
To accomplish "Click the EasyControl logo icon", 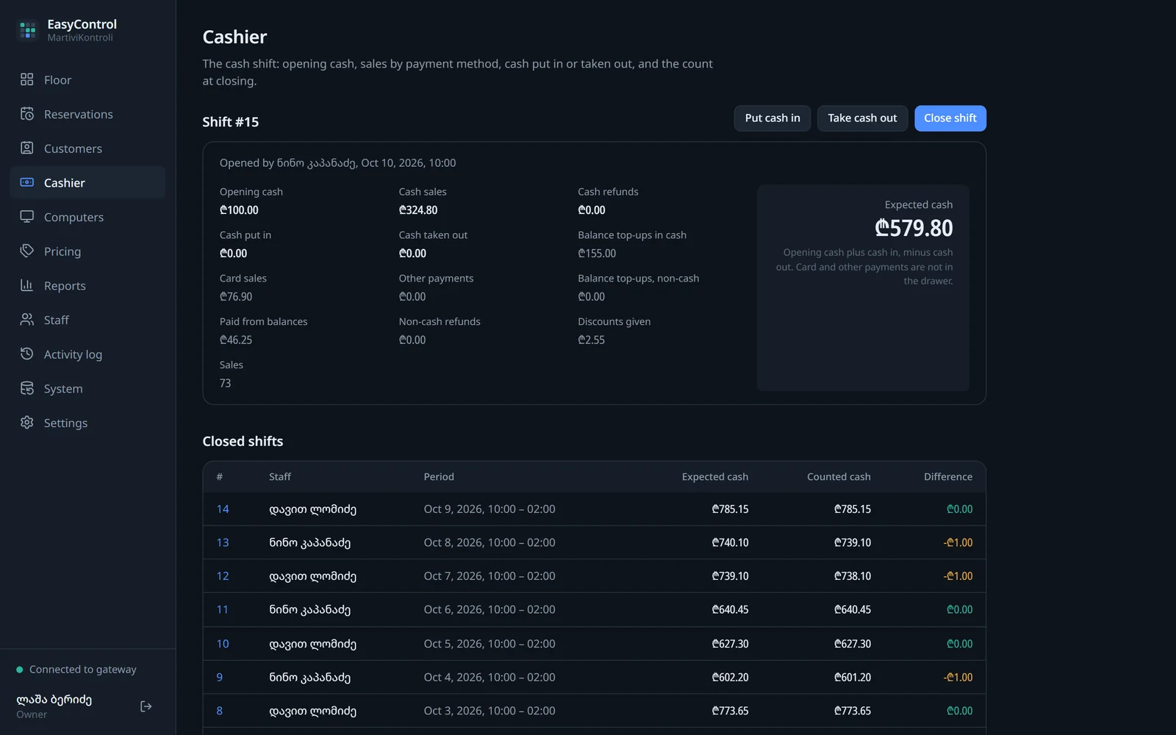I will pos(28,30).
